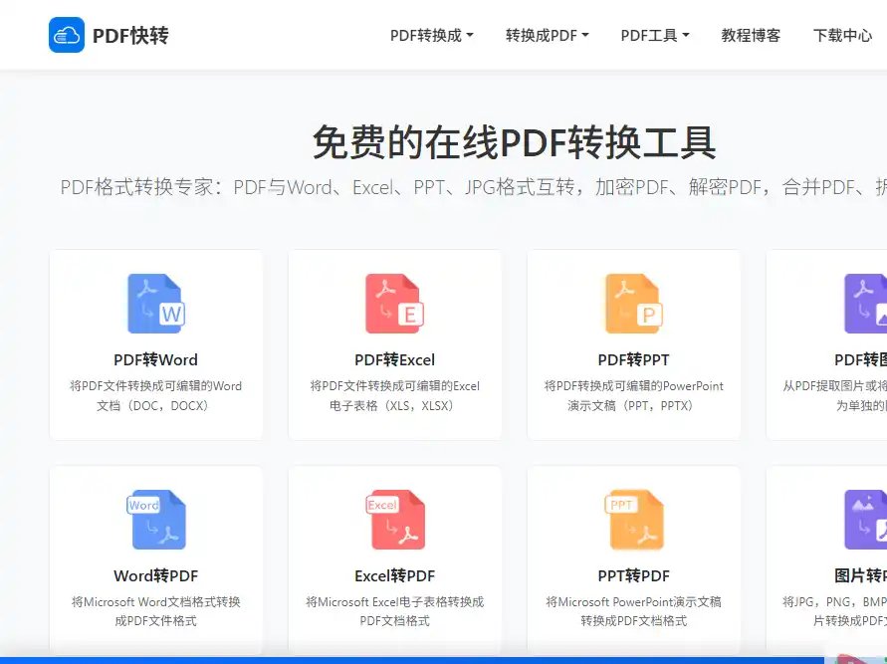This screenshot has height=664, width=887.
Task: Click the subtitle starting PDF格式转换专家
Action: tap(474, 187)
